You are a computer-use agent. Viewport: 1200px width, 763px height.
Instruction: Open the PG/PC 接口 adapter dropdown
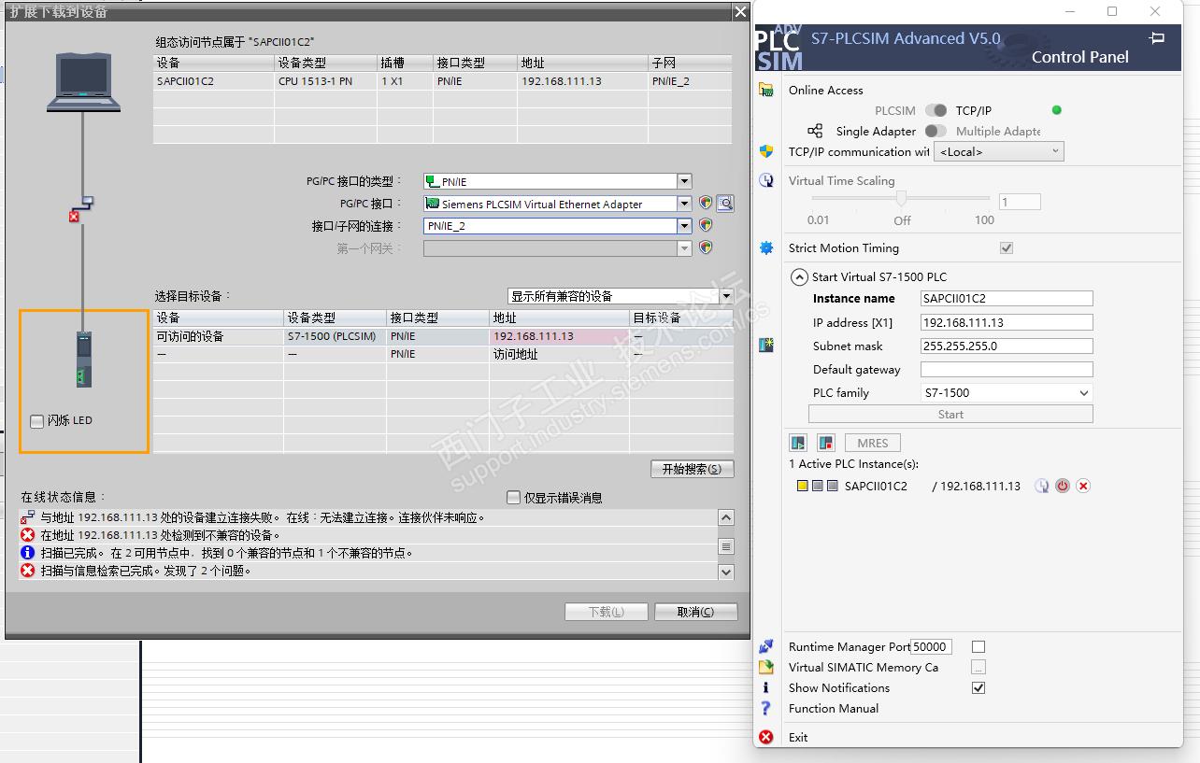pyautogui.click(x=684, y=204)
